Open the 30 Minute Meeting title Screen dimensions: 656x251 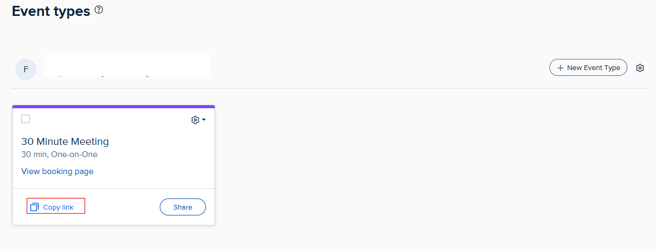(x=65, y=142)
